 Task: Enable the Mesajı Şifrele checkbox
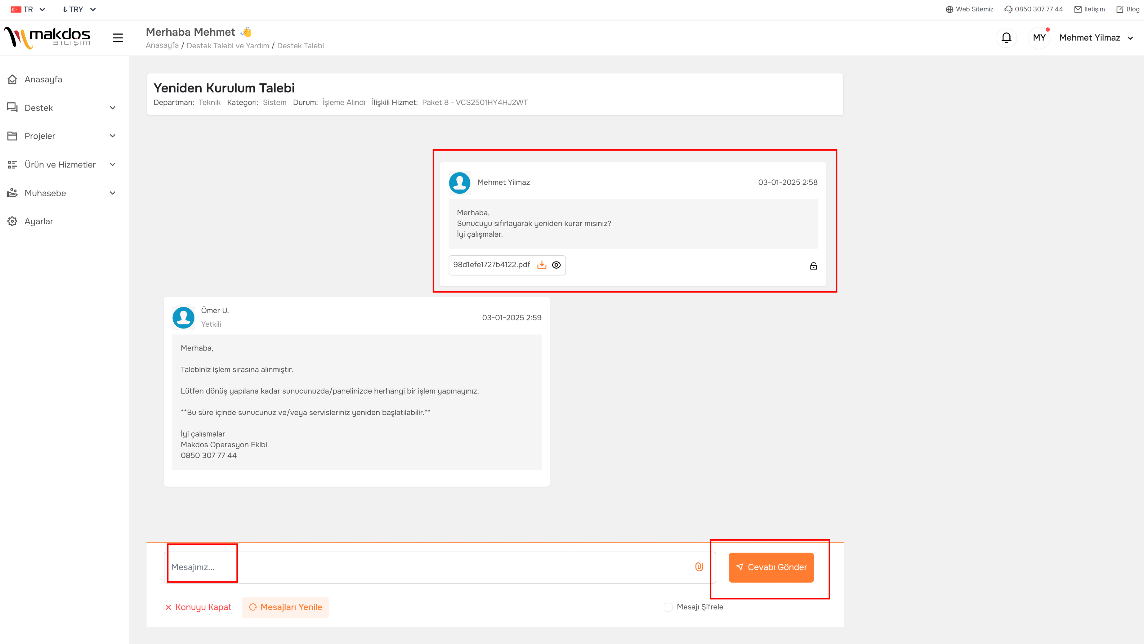point(668,607)
